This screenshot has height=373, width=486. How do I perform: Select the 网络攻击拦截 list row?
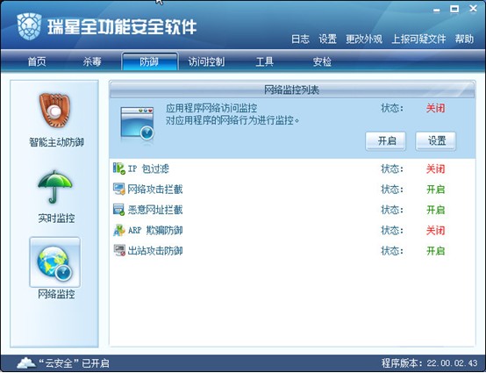coord(292,190)
